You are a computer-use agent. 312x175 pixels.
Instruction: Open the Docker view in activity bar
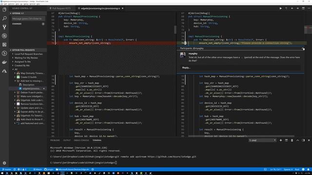pos(4,62)
